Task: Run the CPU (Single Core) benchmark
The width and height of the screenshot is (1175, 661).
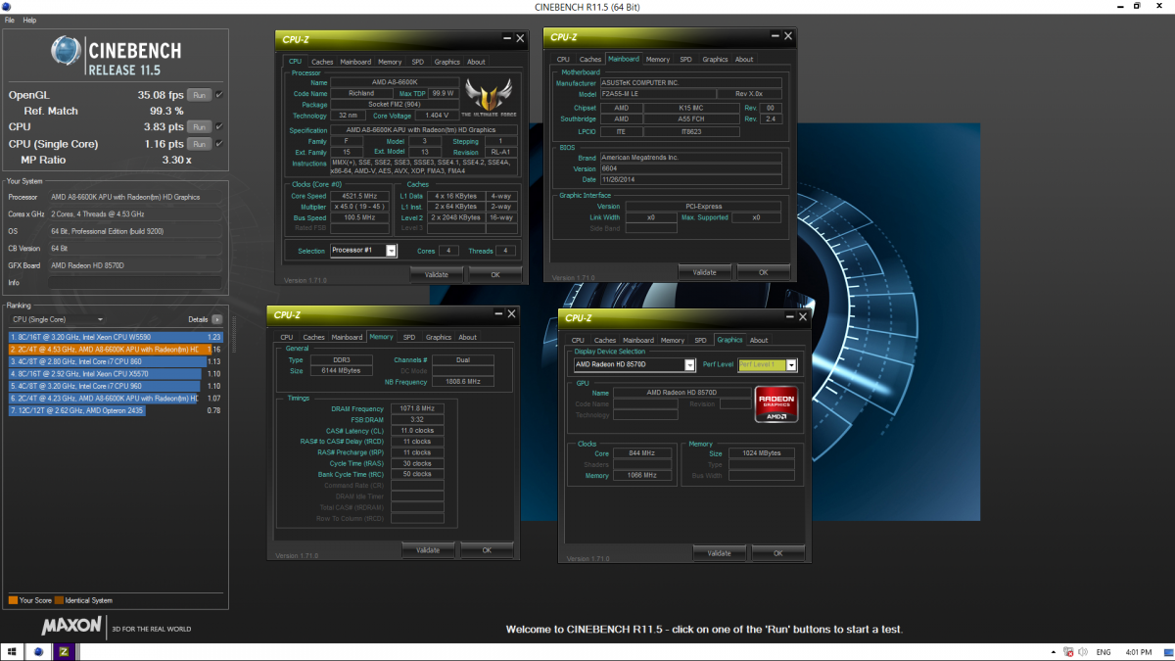Action: [x=199, y=144]
